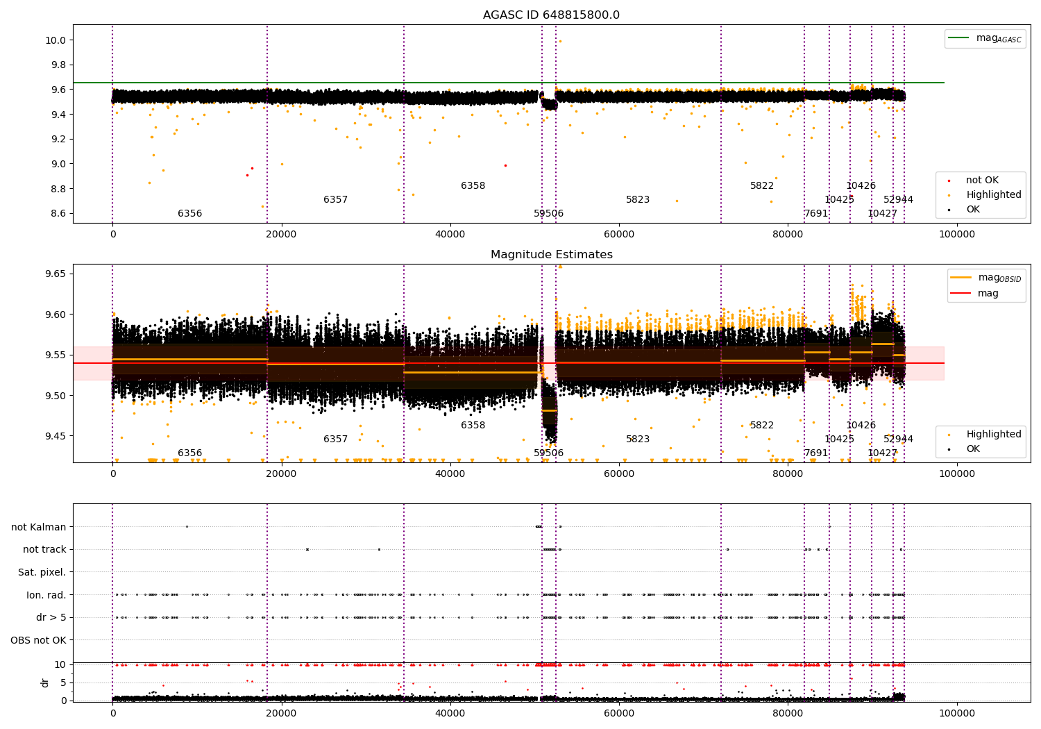Click y-axis tick 9.55 on middle plot
The width and height of the screenshot is (1041, 729).
point(56,355)
